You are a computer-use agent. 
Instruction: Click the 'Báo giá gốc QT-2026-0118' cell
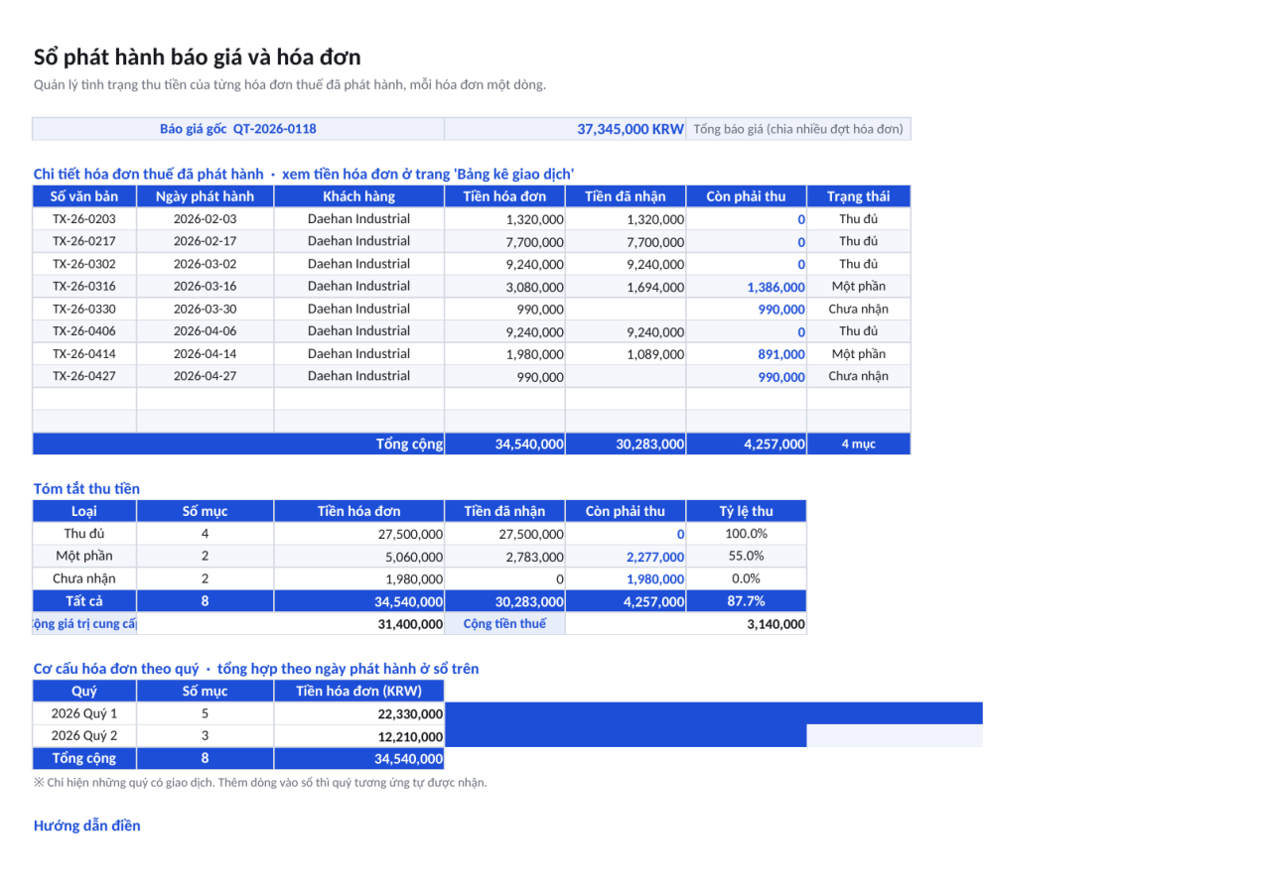238,129
